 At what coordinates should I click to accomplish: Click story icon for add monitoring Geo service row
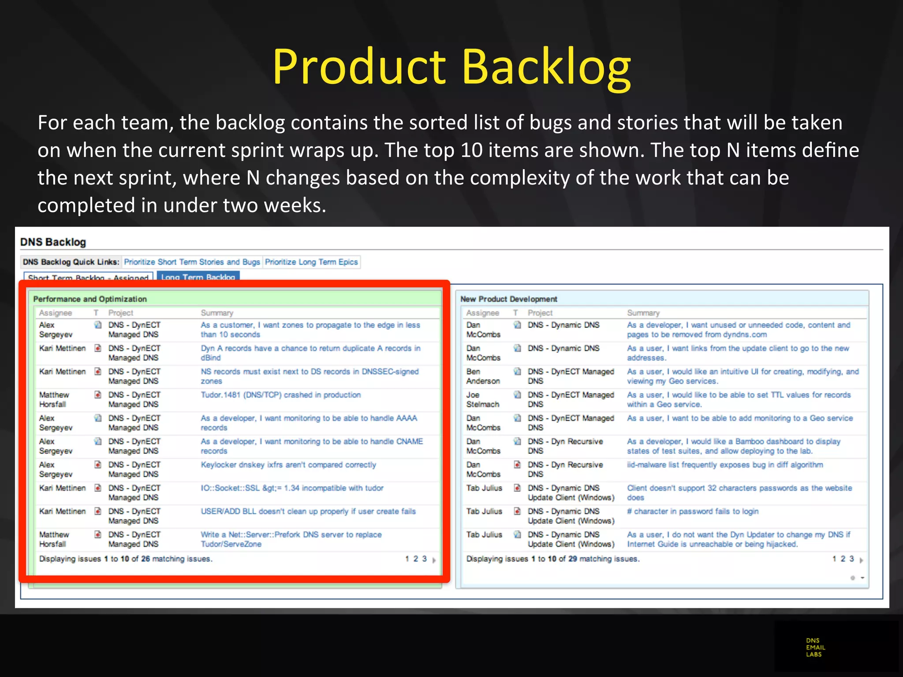coord(518,418)
